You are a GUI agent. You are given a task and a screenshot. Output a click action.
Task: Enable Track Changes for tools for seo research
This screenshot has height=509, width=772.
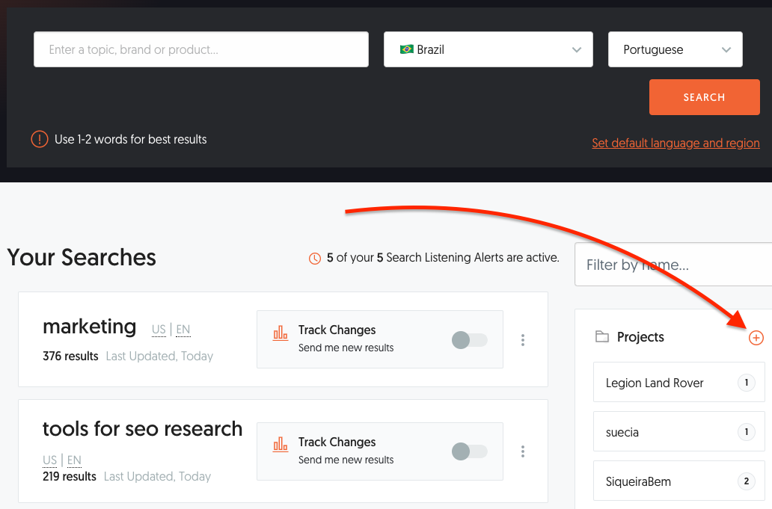click(x=469, y=451)
